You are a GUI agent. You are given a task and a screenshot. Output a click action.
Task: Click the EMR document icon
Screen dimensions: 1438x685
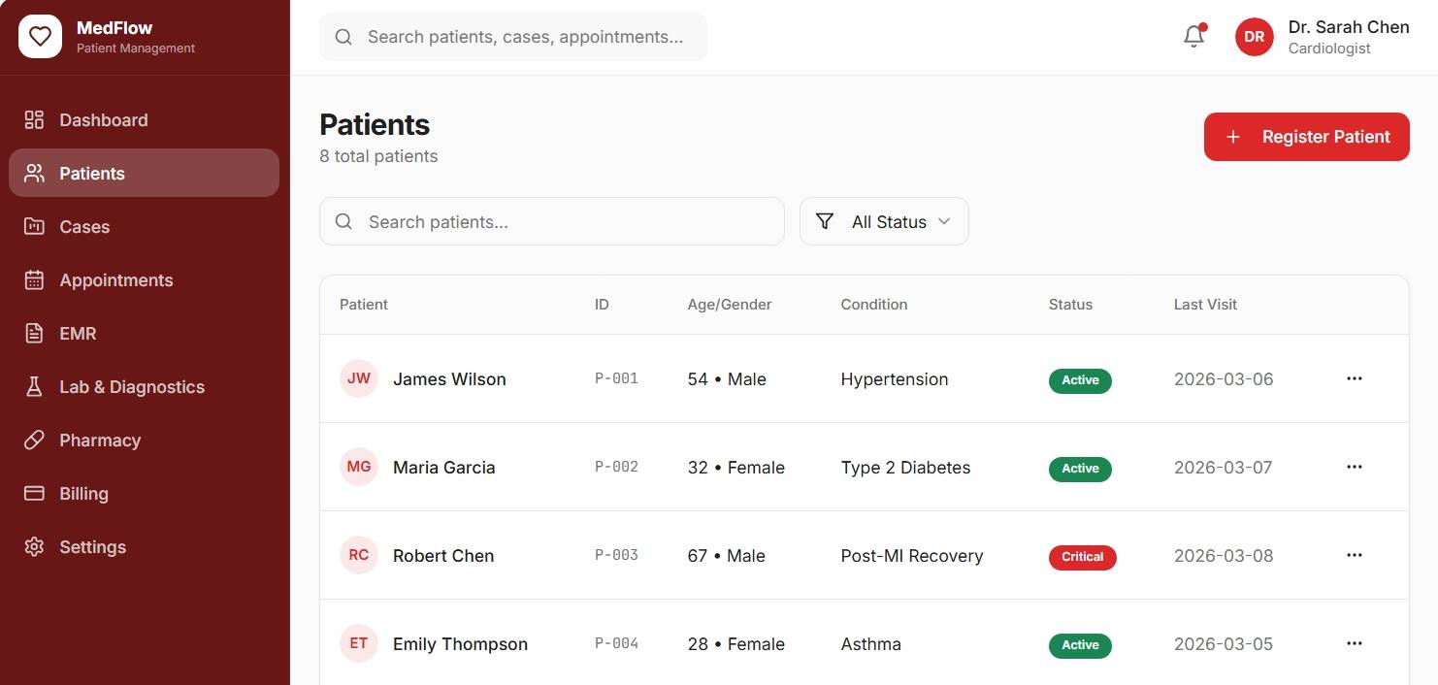pyautogui.click(x=34, y=334)
